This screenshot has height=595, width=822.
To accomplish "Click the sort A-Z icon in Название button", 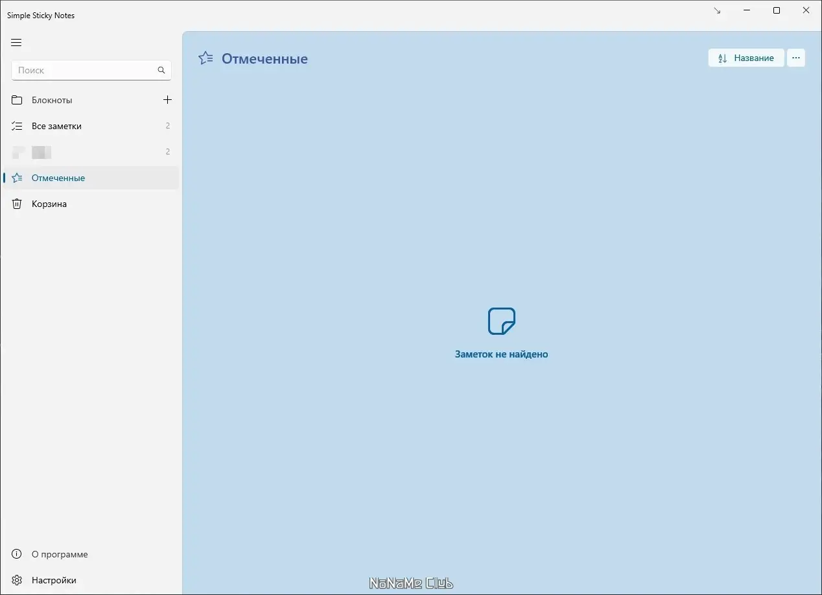I will click(723, 58).
